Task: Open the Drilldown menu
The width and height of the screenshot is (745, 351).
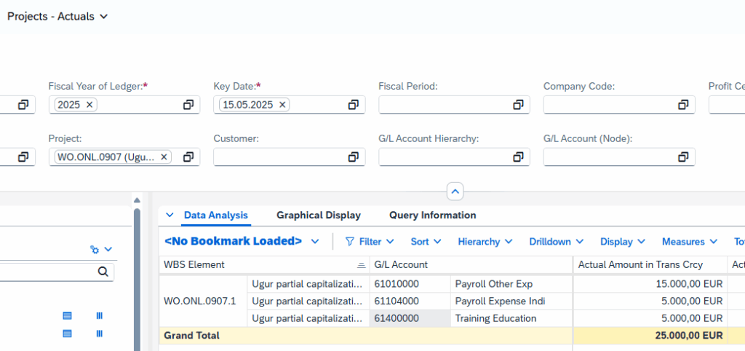Action: coord(556,242)
